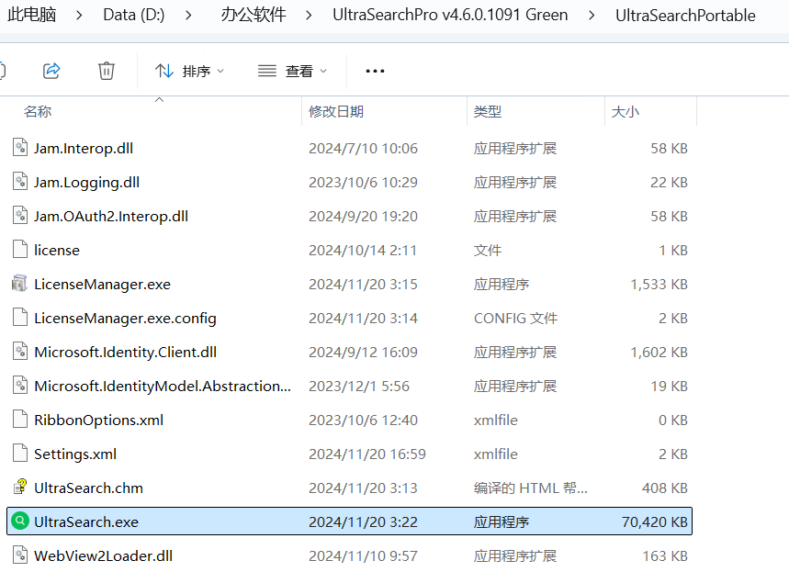Screen dimensions: 789x572
Task: Sort by 名称 column header
Action: pyautogui.click(x=38, y=112)
